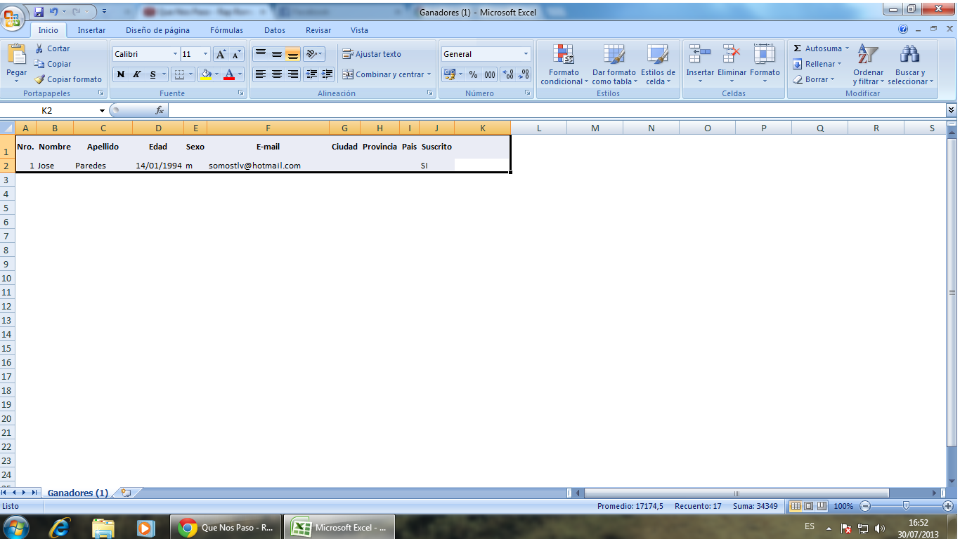Viewport: 960px width, 539px height.
Task: Toggle Ajustar texto wrap
Action: click(372, 54)
